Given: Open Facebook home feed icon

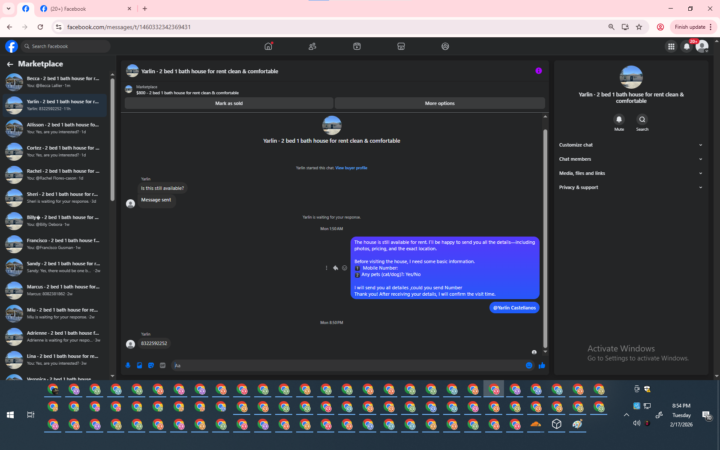Looking at the screenshot, I should 268,46.
